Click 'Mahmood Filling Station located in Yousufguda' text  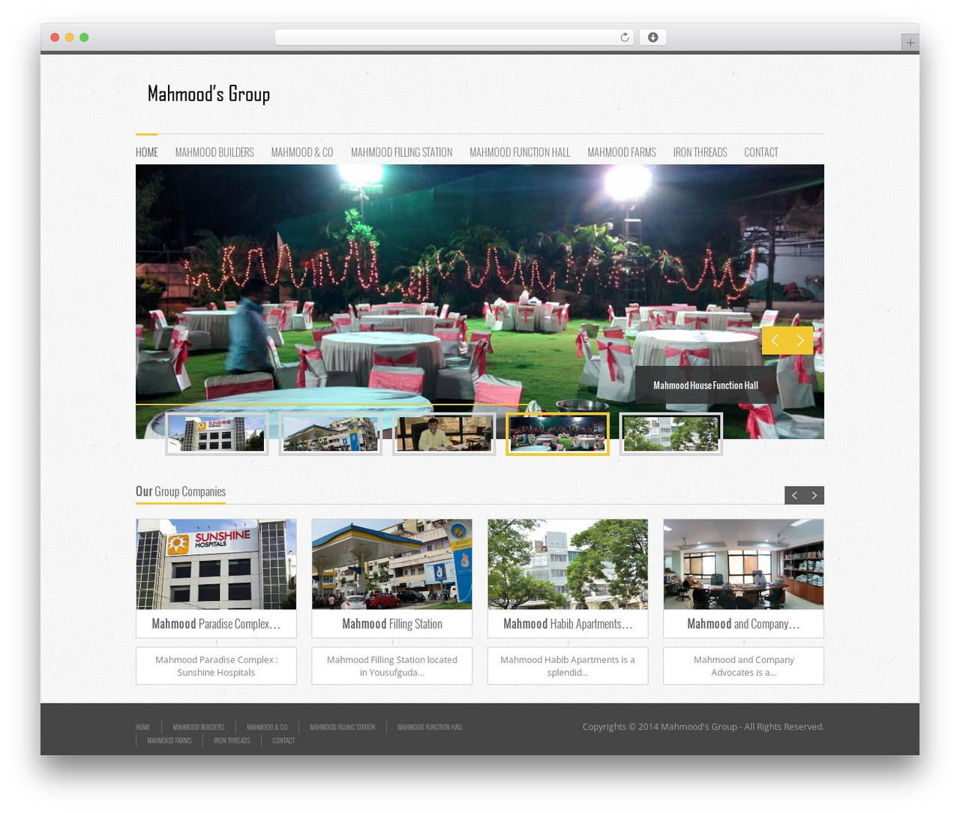click(391, 666)
